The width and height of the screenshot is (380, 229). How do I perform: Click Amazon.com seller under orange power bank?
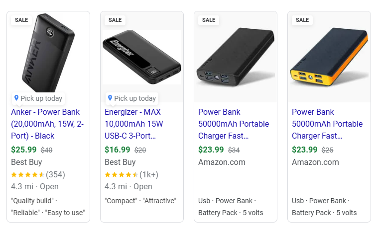[x=315, y=162]
